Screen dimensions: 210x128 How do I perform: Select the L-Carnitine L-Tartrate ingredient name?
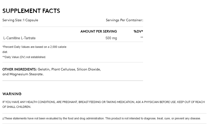coord(19,38)
